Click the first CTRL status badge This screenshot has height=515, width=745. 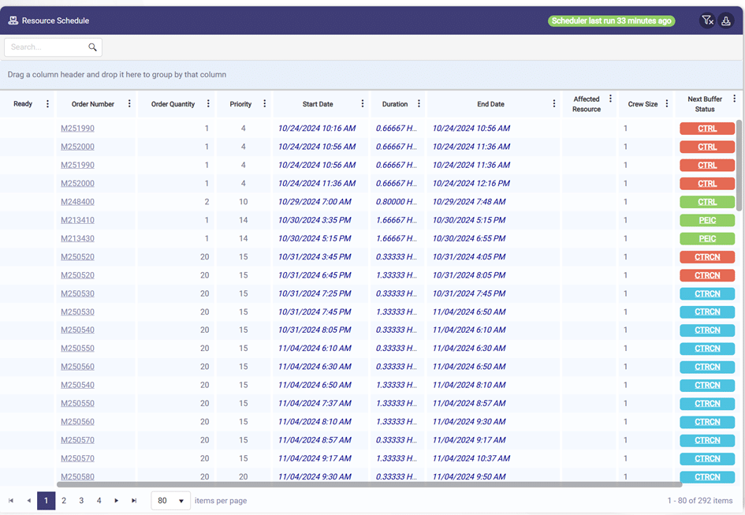click(707, 128)
